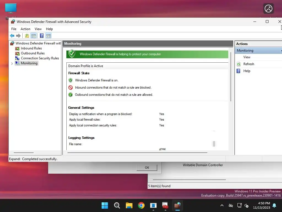Show hidden icons with tray chevron
Image resolution: width=282 pixels, height=212 pixels.
[222, 205]
